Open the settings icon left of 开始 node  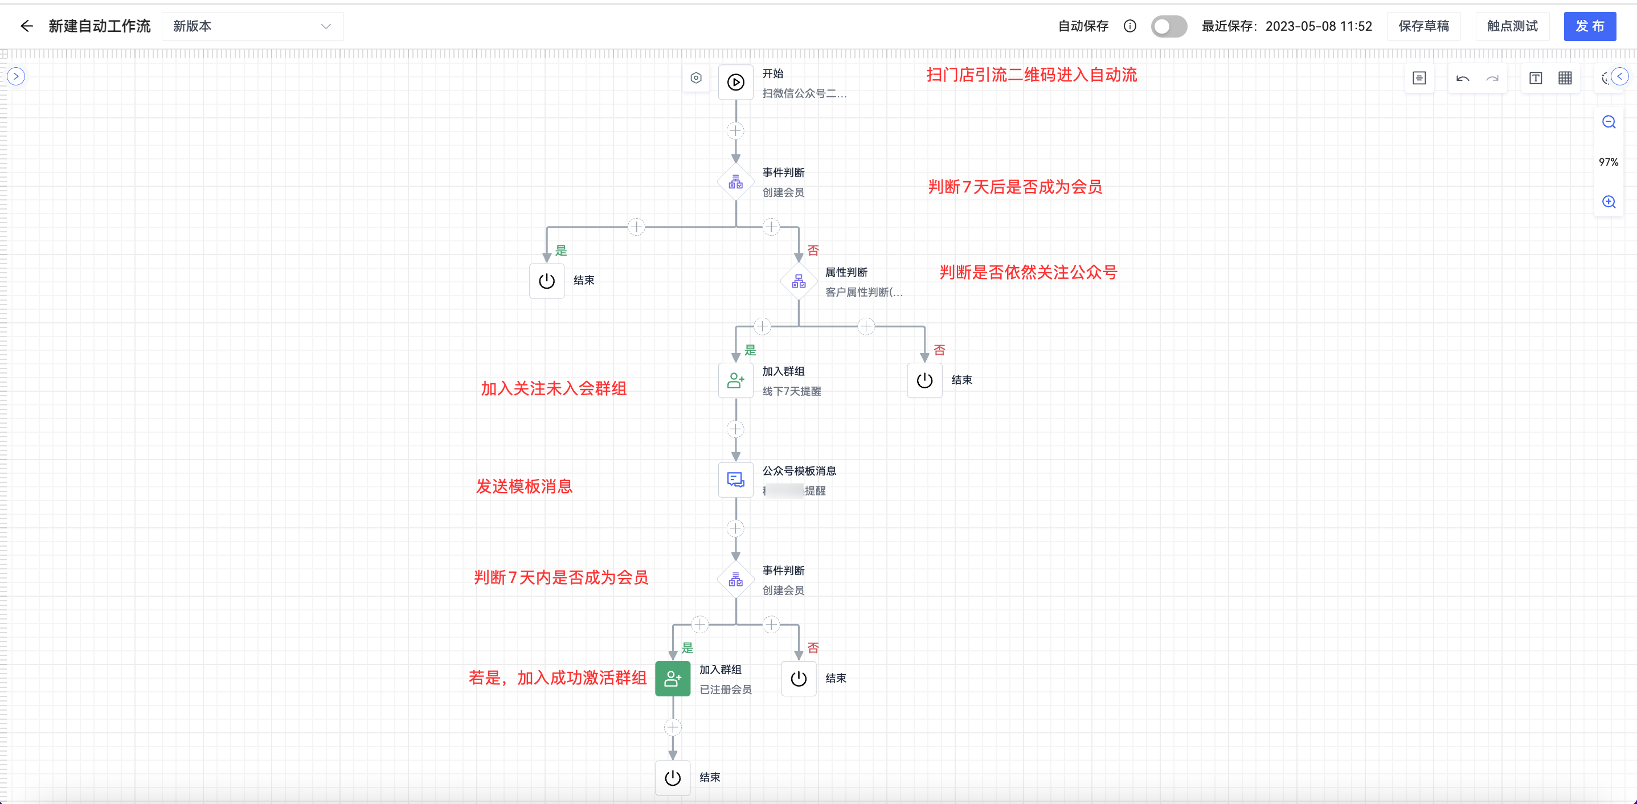click(696, 78)
